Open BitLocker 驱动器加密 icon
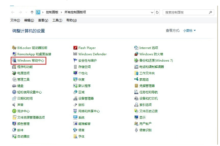 [x=14, y=48]
